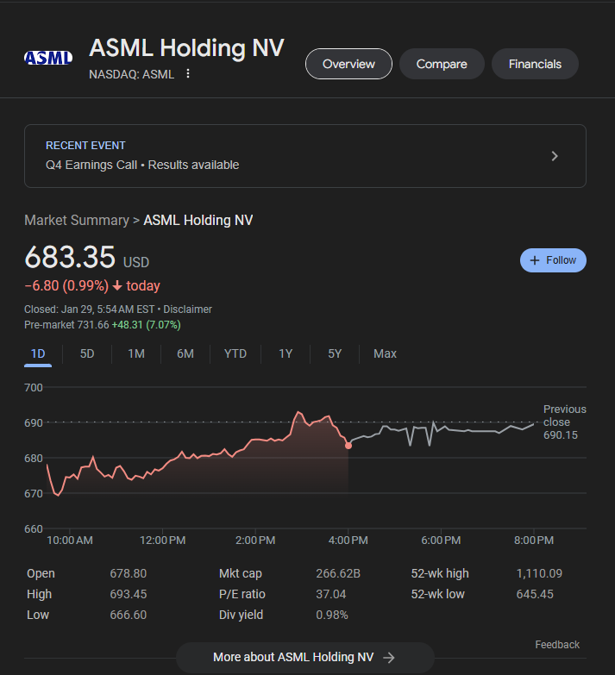Click the red closing price marker dot
The width and height of the screenshot is (615, 675).
click(x=348, y=446)
